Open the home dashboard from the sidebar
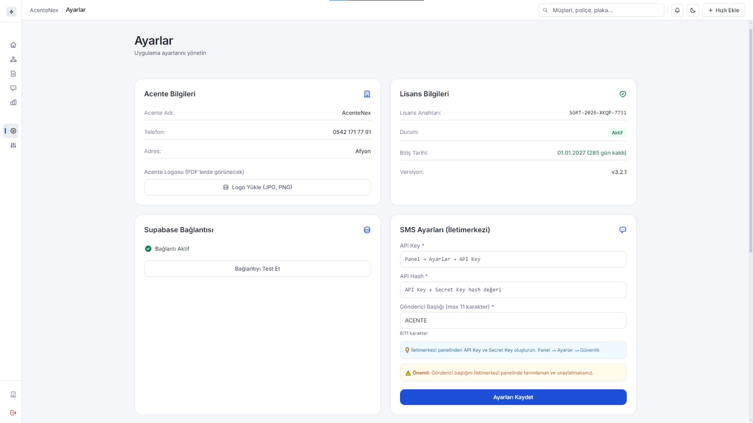The image size is (753, 423). coord(13,45)
